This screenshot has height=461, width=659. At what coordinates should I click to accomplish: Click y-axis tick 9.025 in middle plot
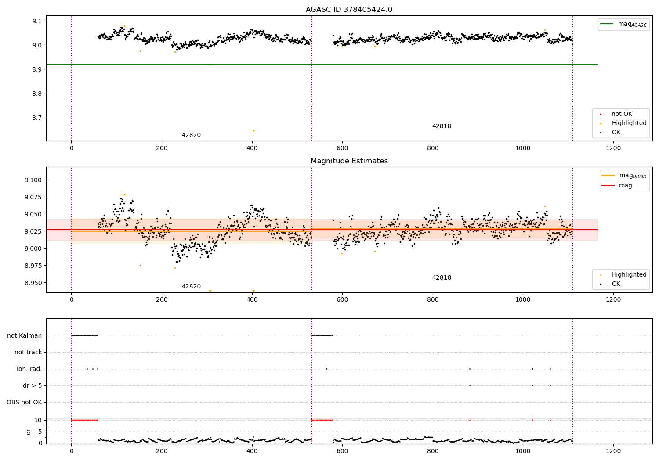[34, 231]
